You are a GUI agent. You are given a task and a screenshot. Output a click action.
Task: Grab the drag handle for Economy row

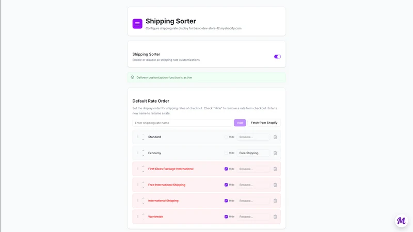pyautogui.click(x=137, y=153)
